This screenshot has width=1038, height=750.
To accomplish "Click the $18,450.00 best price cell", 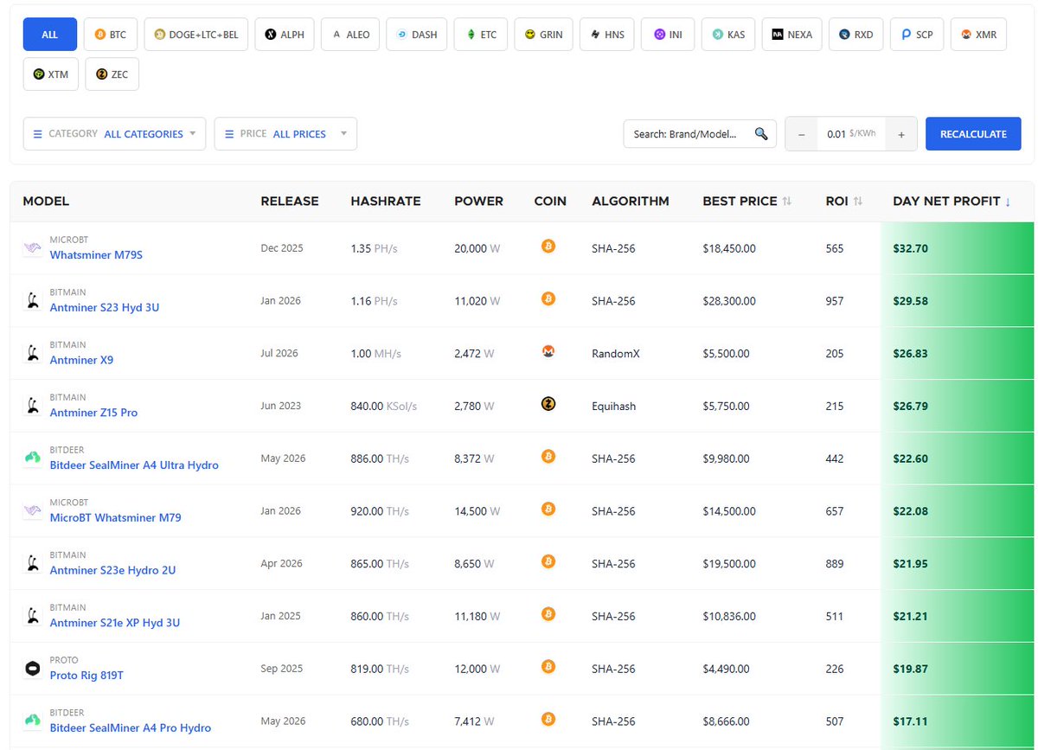I will [729, 249].
